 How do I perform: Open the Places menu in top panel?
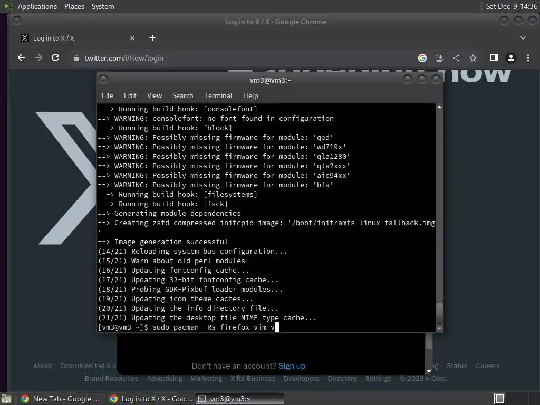[74, 6]
